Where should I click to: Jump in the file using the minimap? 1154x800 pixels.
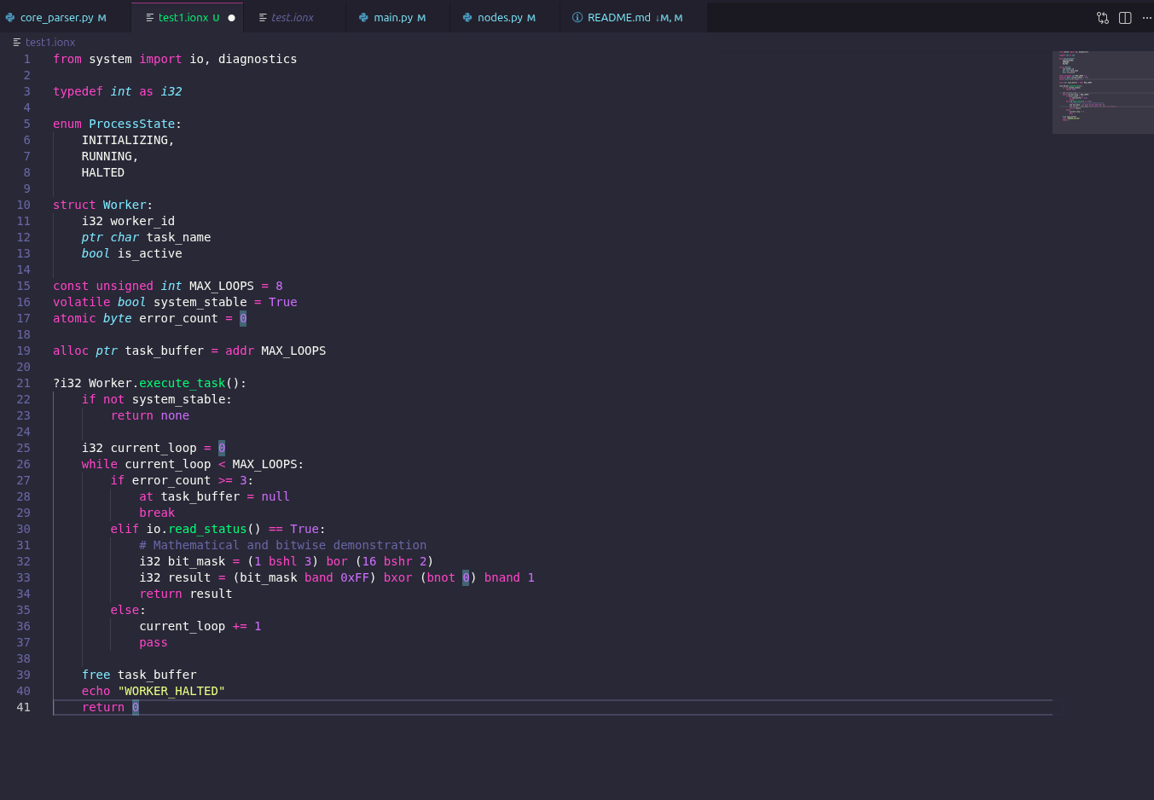(1103, 92)
